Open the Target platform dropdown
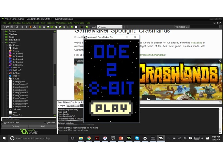The image size is (223, 158). [x=109, y=27]
